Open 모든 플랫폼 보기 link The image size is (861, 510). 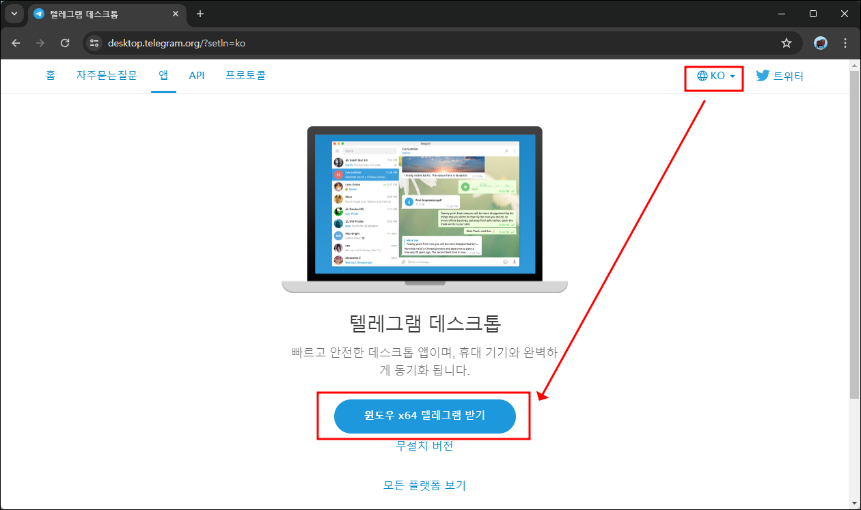424,485
